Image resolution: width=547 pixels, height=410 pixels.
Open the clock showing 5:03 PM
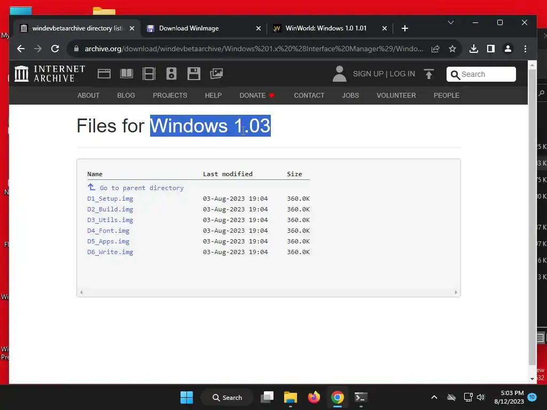(509, 397)
